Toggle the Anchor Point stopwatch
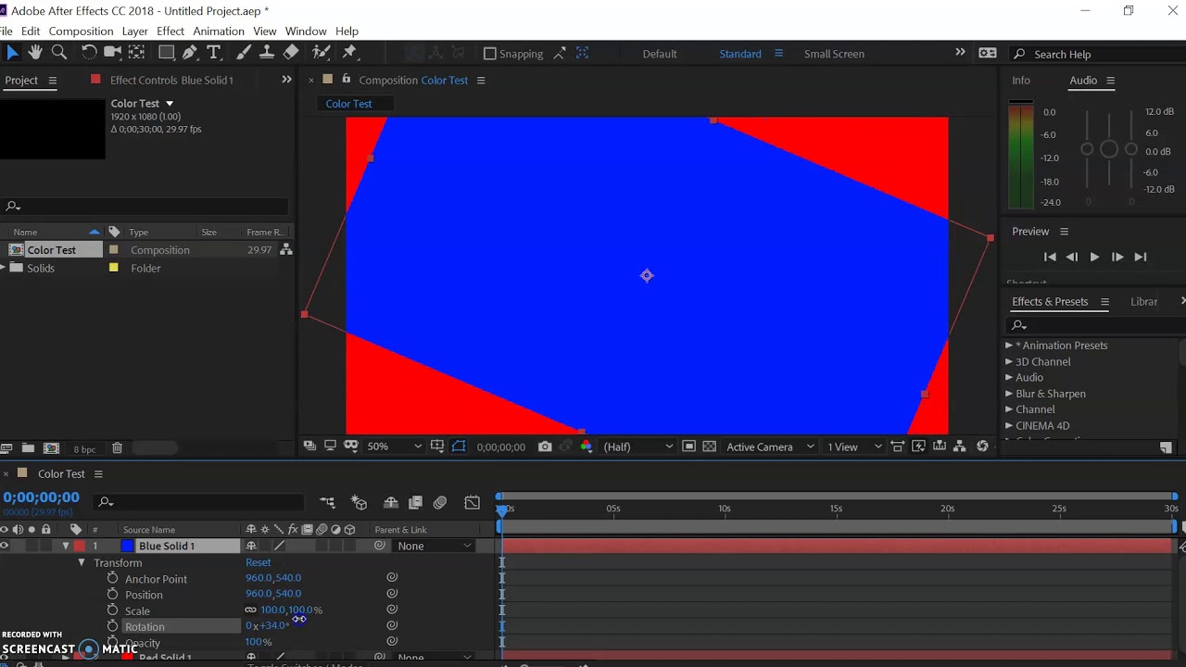This screenshot has width=1186, height=667. (112, 578)
